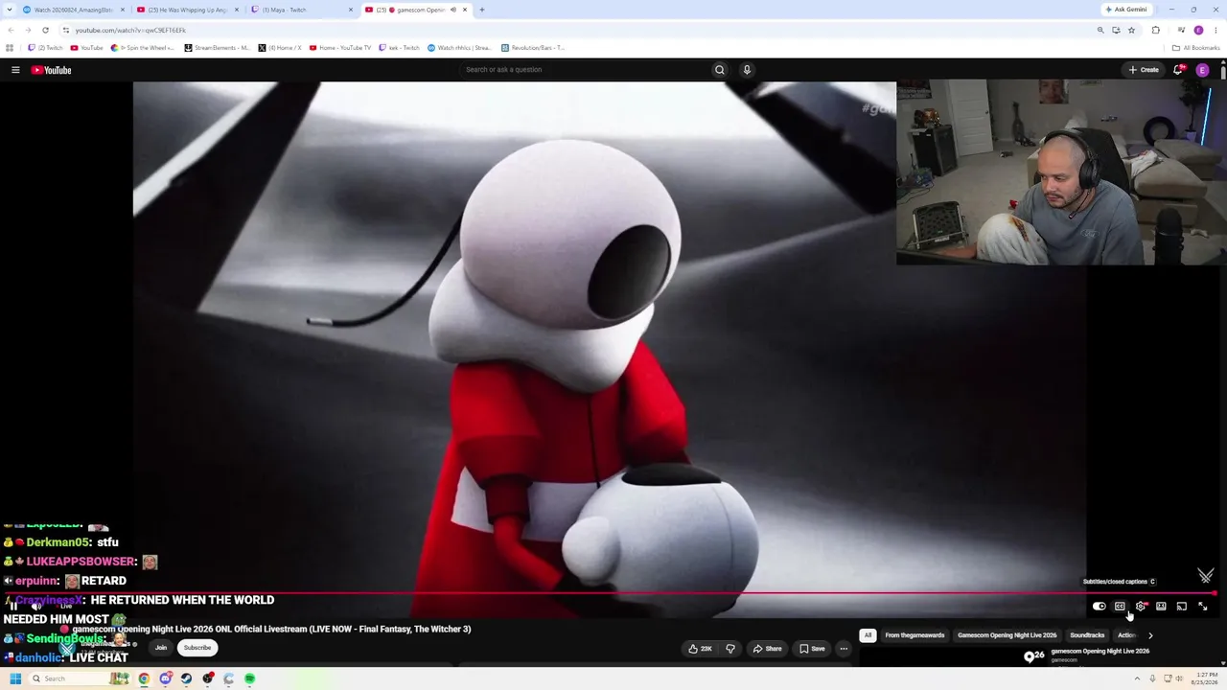Show hidden system tray icons
This screenshot has width=1227, height=690.
pyautogui.click(x=1139, y=678)
